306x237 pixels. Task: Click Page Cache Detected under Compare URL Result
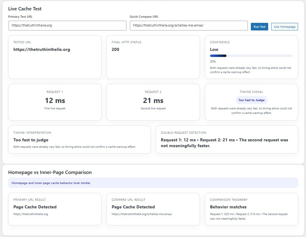pos(133,207)
